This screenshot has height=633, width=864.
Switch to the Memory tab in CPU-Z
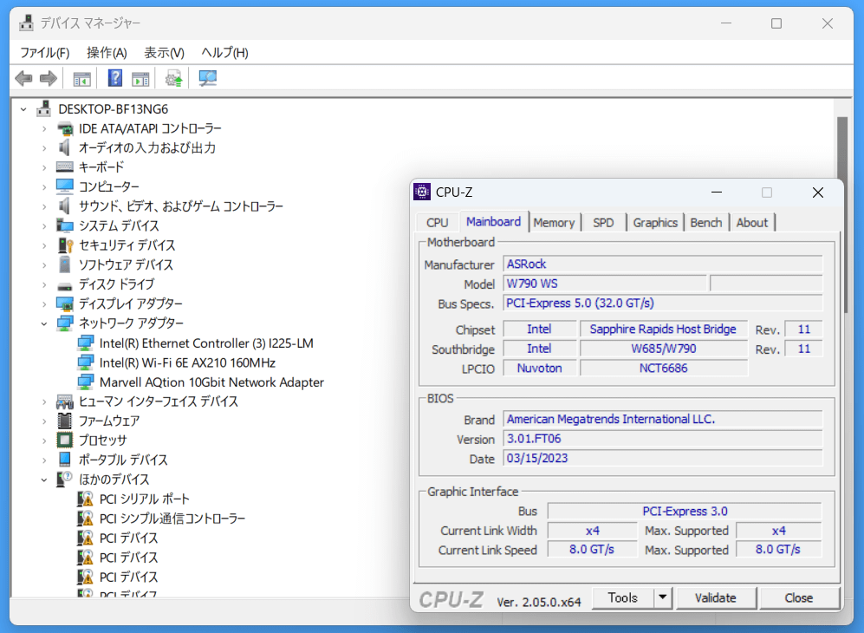tap(555, 223)
